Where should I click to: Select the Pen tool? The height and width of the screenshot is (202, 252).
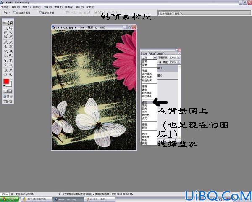click(5, 65)
